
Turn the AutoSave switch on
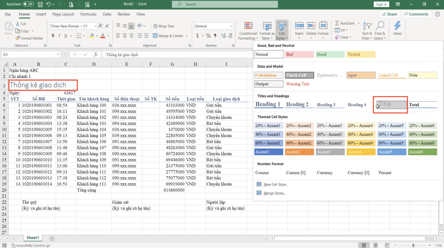pyautogui.click(x=28, y=4)
